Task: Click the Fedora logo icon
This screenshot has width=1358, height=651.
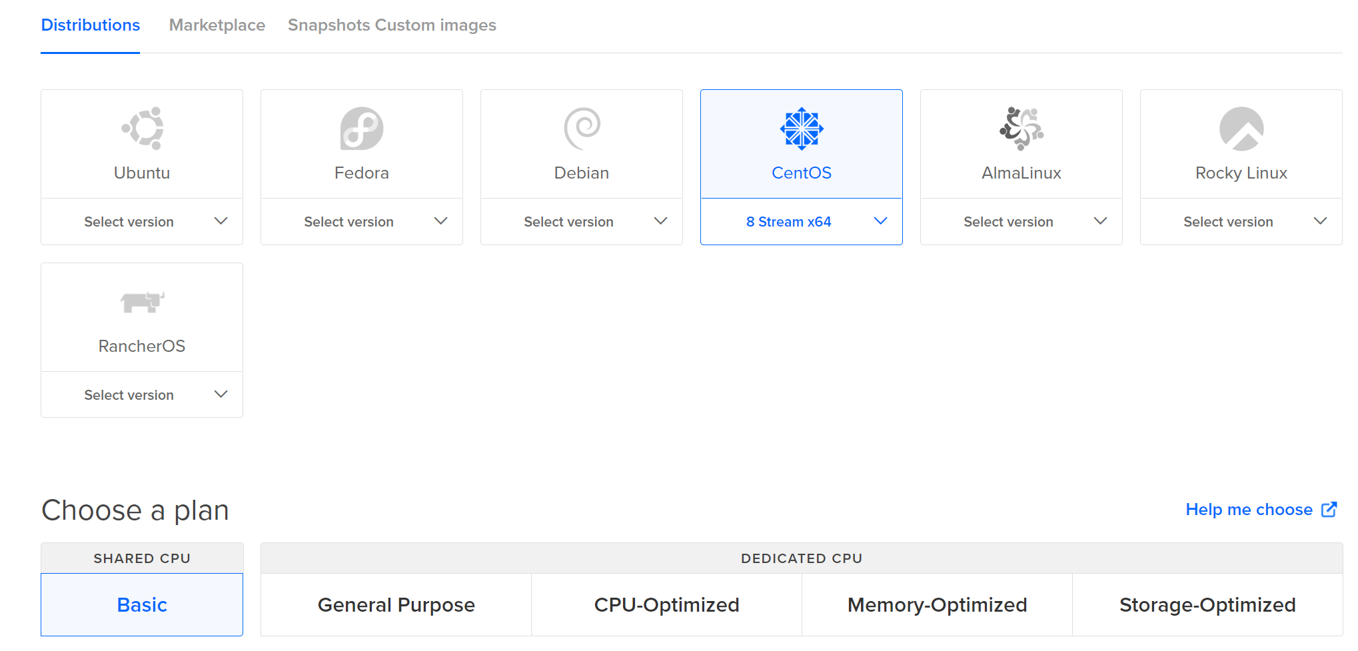Action: (362, 128)
